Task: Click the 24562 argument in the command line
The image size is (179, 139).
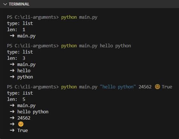Action: point(145,87)
